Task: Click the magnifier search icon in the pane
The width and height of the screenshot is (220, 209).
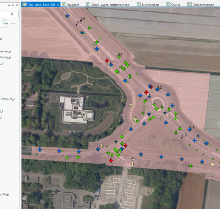Action: 12,14
